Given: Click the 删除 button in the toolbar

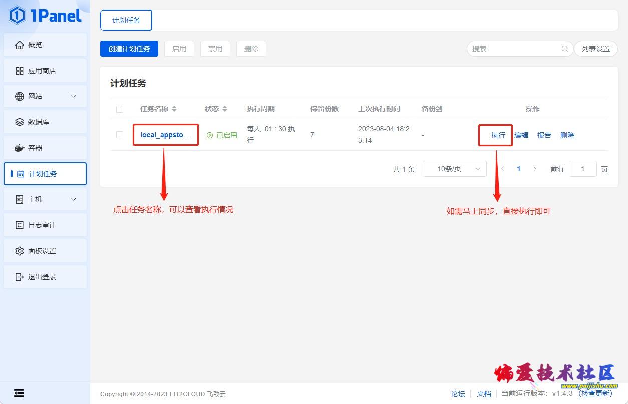Looking at the screenshot, I should pyautogui.click(x=251, y=49).
